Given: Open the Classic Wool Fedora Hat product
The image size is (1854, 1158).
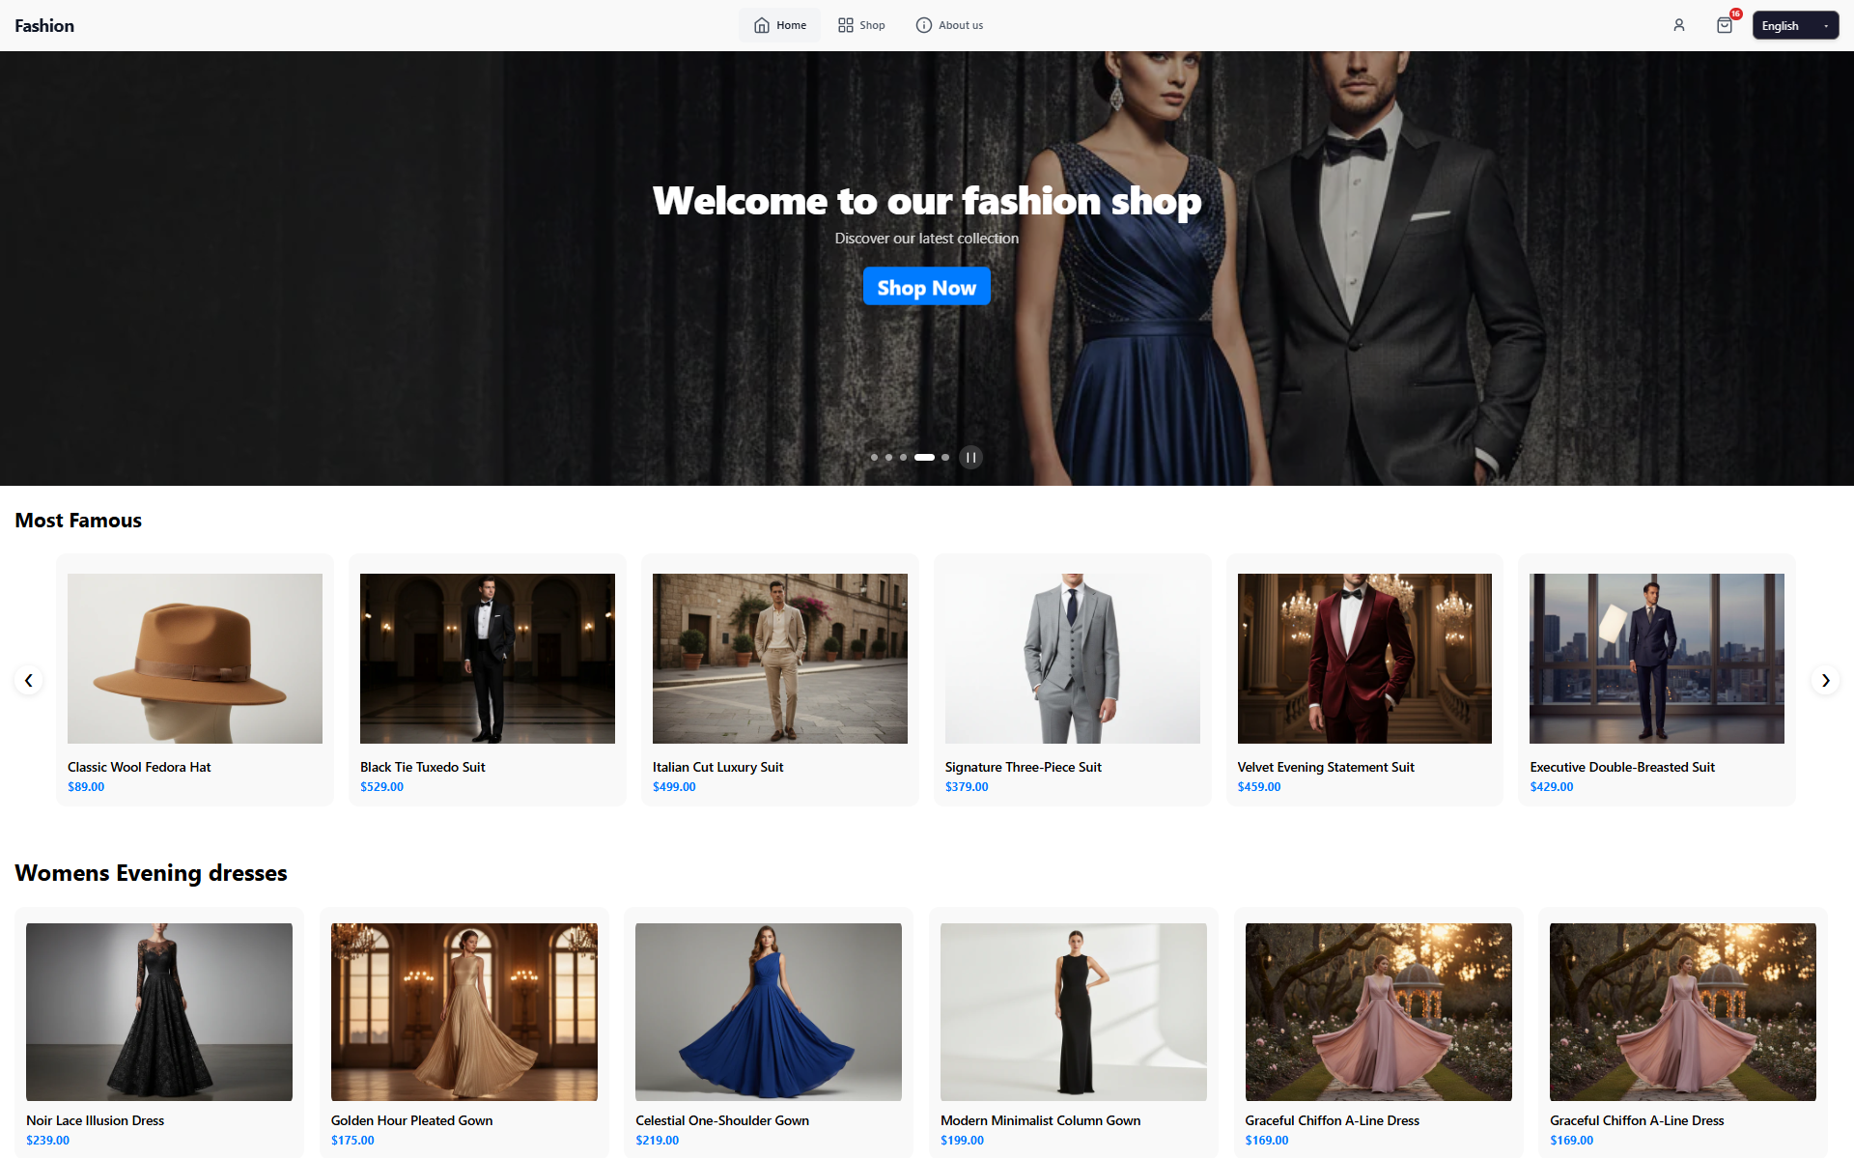Looking at the screenshot, I should tap(195, 658).
